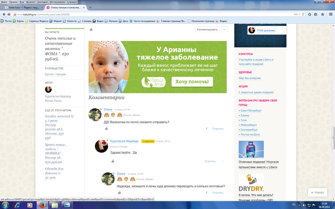Image resolution: width=335 pixels, height=209 pixels.
Task: Open the Почта bookmark
Action: (6, 21)
